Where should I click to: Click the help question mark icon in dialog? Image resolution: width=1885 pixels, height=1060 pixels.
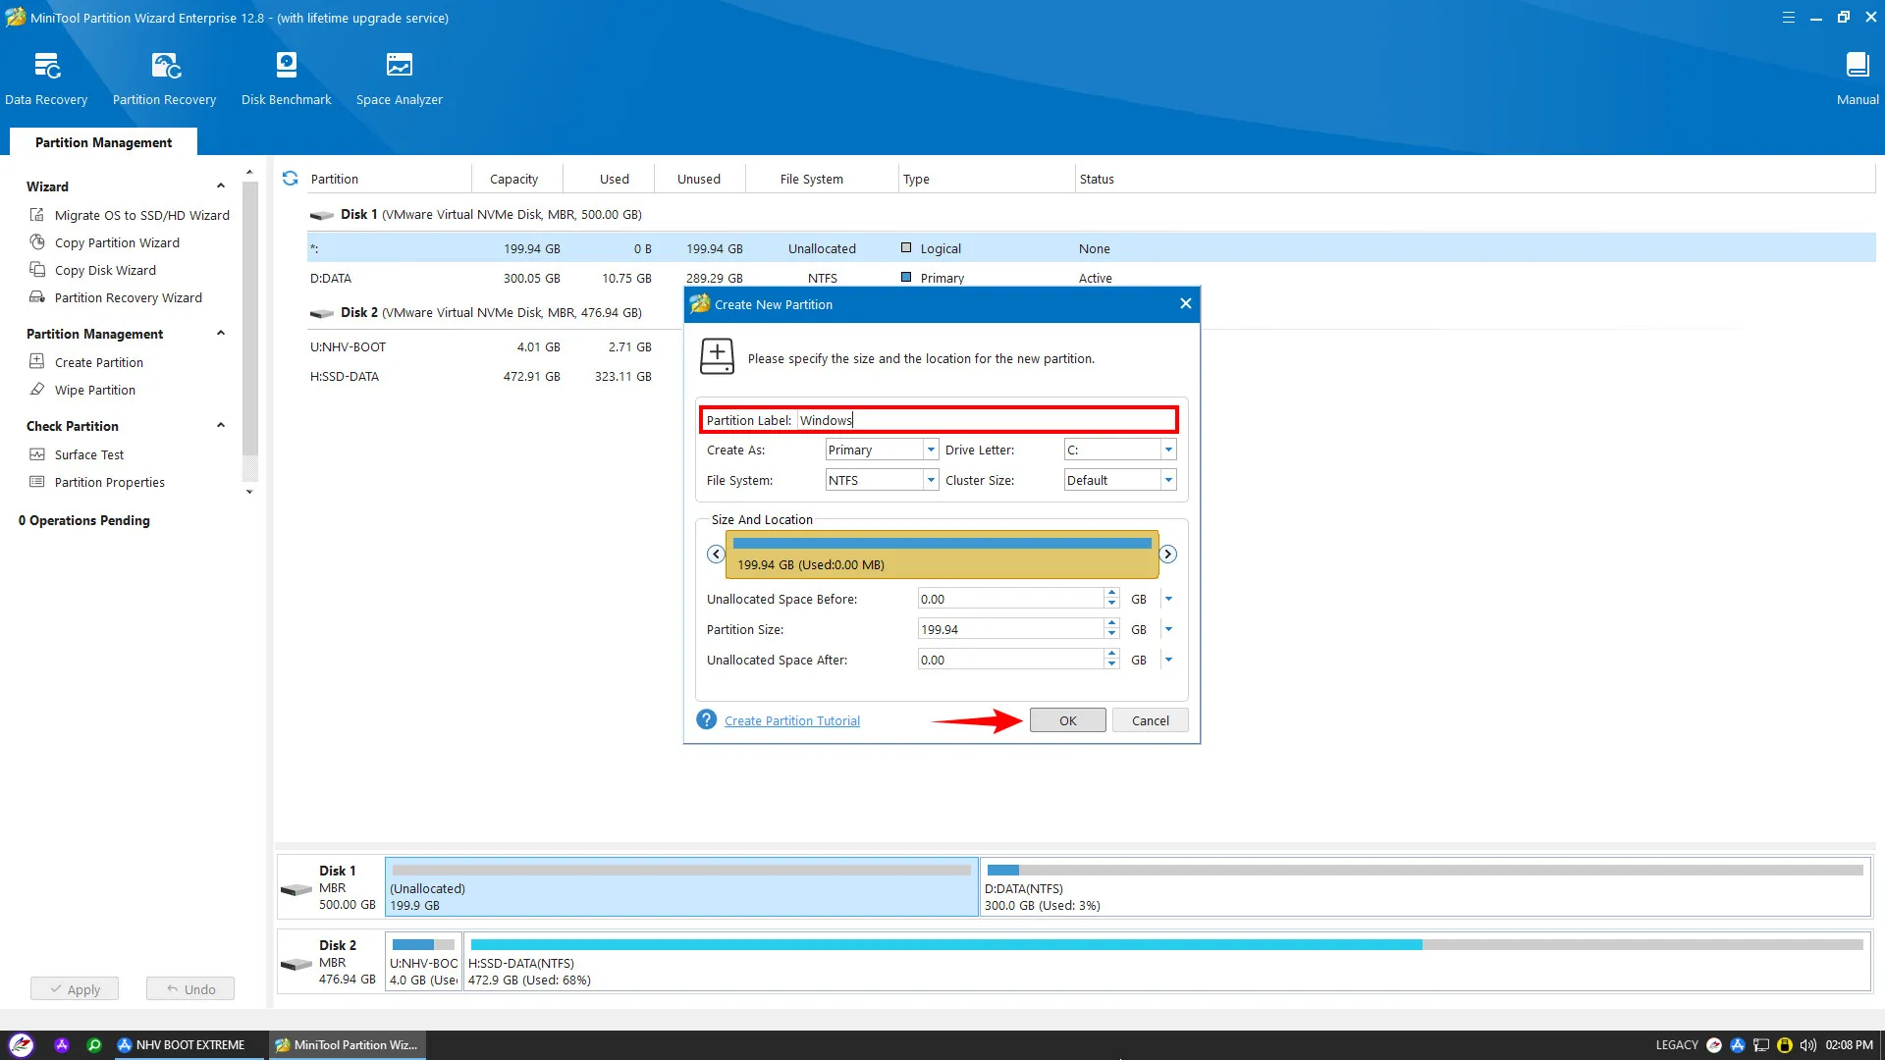click(706, 720)
